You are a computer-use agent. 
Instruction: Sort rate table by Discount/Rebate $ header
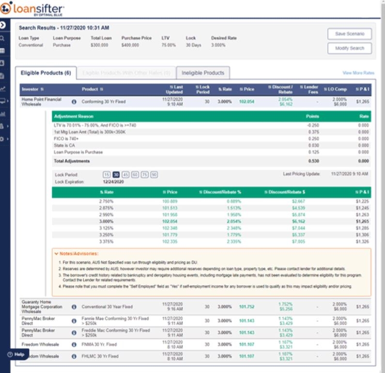click(285, 192)
